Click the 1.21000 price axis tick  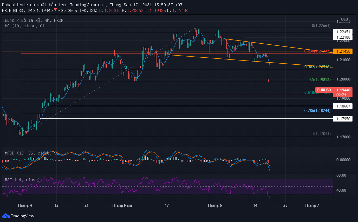tap(343, 60)
